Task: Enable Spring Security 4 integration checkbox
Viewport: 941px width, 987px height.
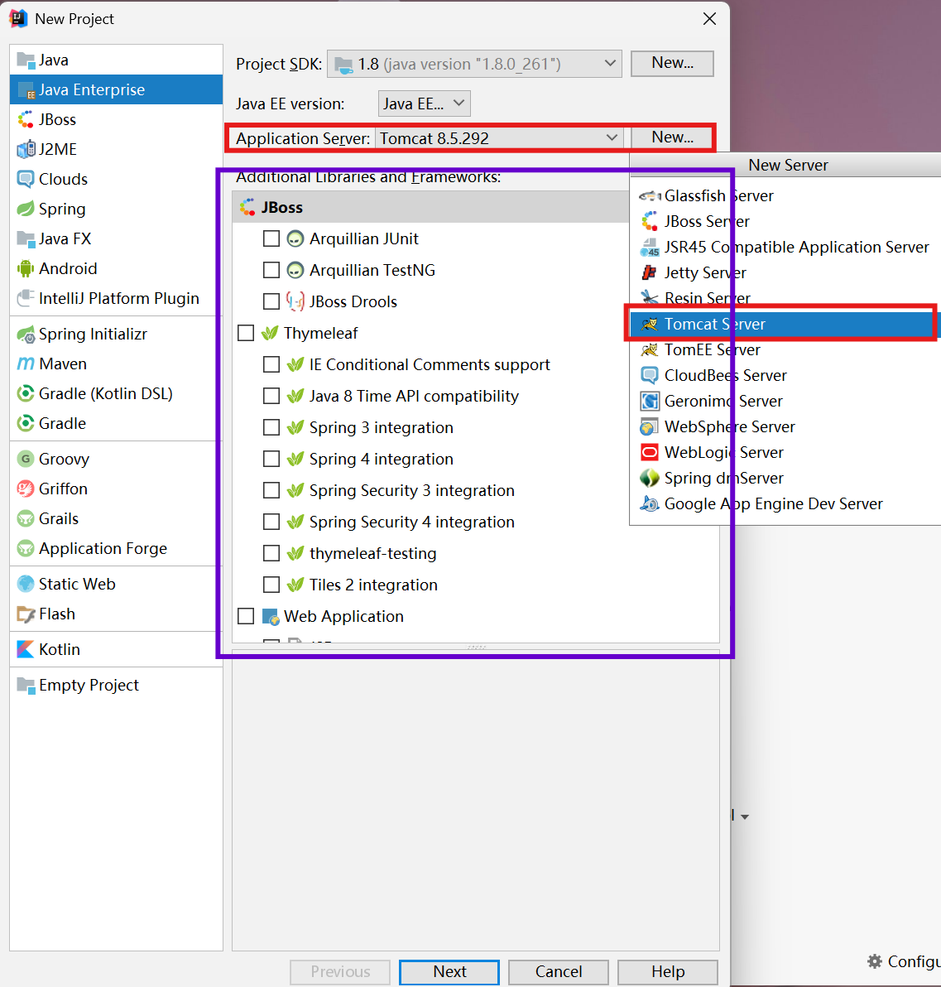Action: pos(271,522)
